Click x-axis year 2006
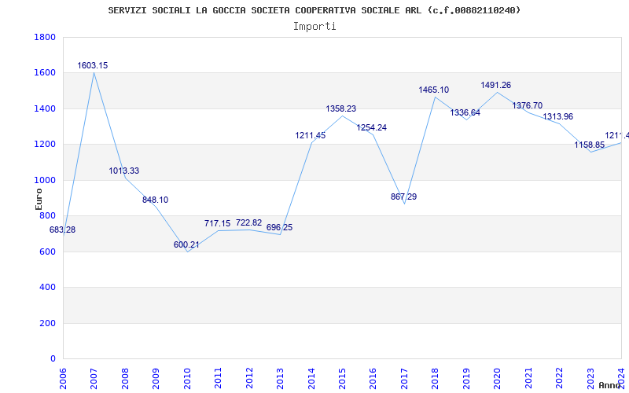The width and height of the screenshot is (629, 393). (x=63, y=378)
